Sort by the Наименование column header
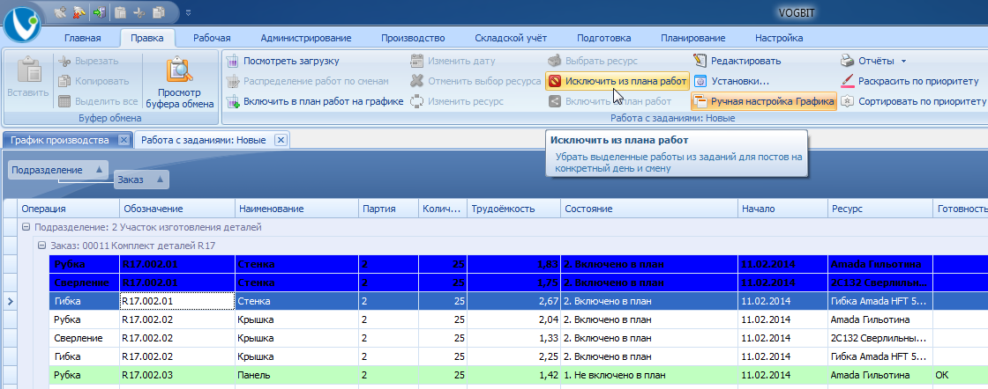988x389 pixels. click(x=296, y=209)
